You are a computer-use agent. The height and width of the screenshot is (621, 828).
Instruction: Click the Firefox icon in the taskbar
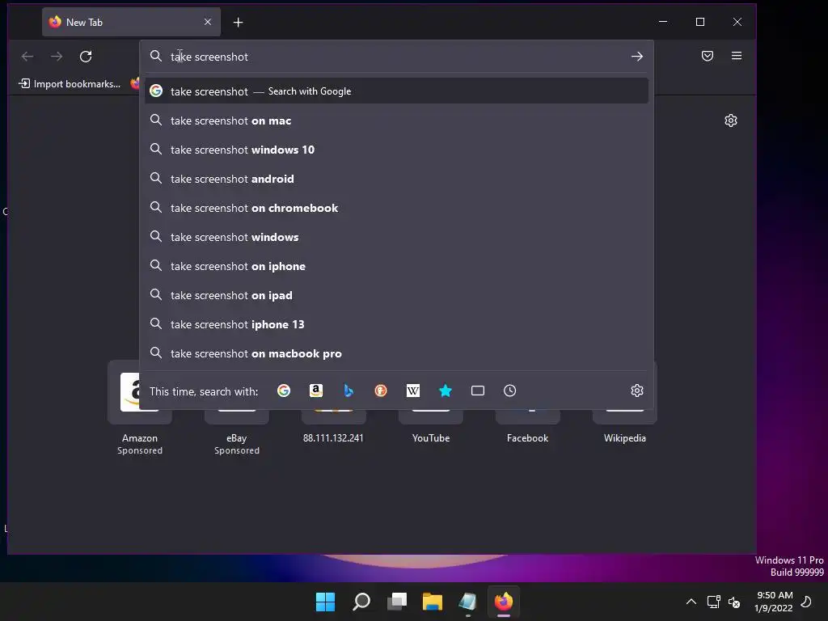click(x=504, y=602)
